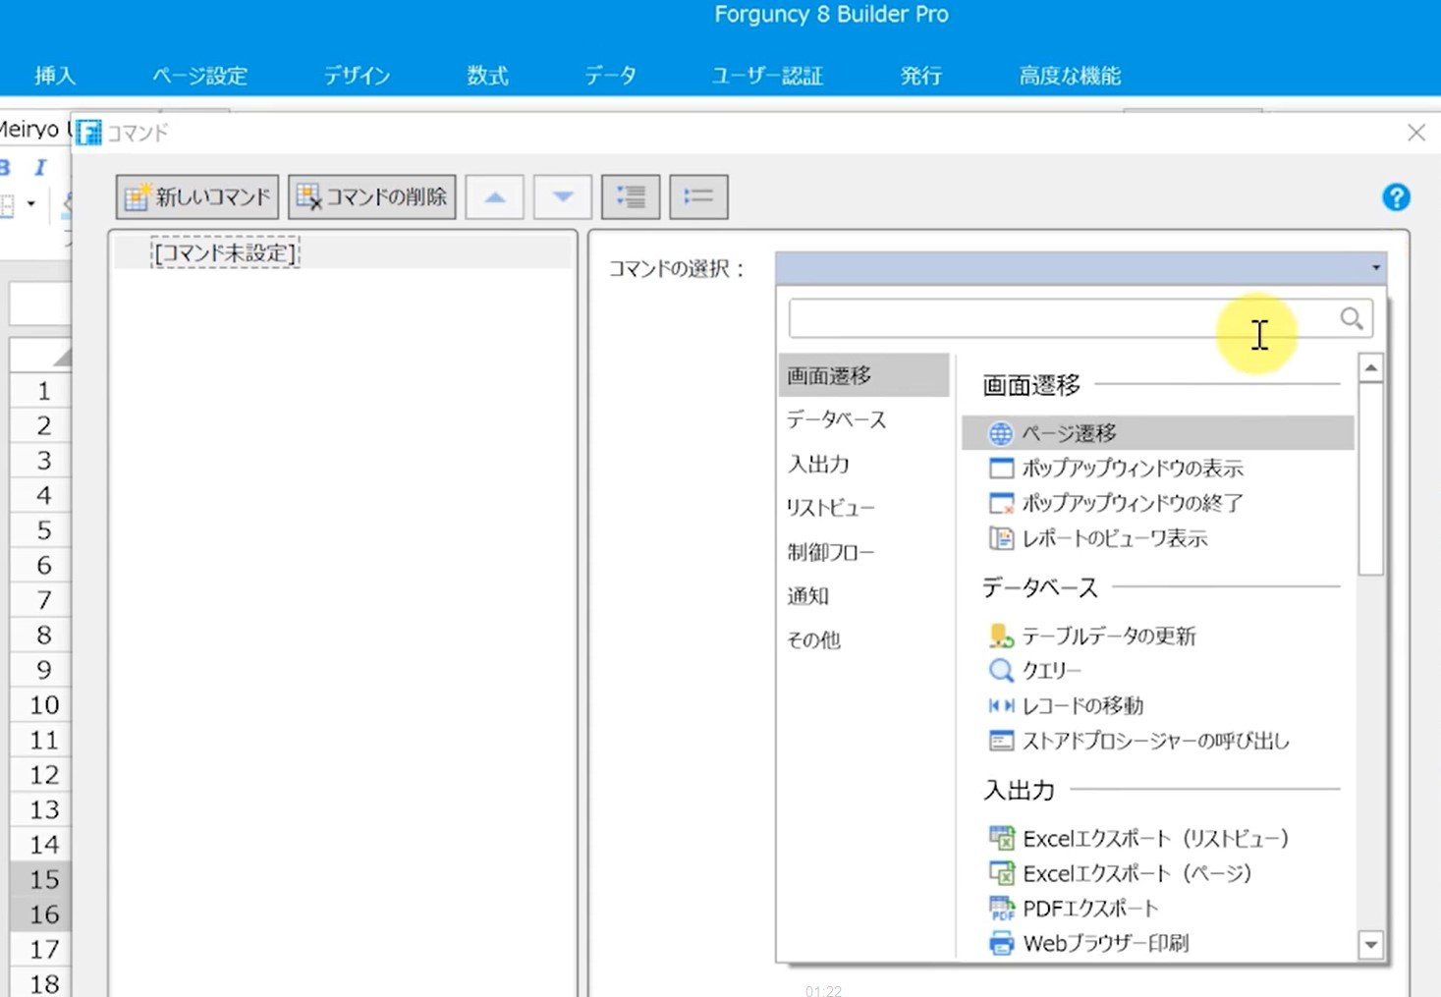Click scroll up arrow in command list

(1370, 368)
